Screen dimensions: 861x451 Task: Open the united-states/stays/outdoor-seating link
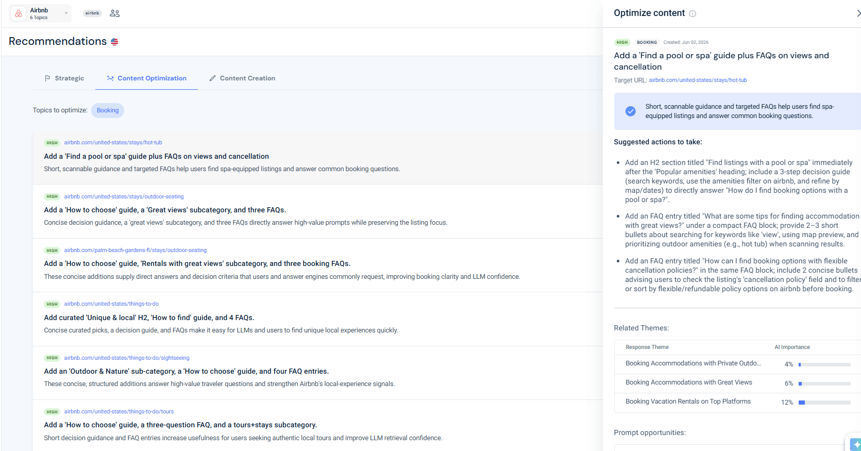pos(124,197)
